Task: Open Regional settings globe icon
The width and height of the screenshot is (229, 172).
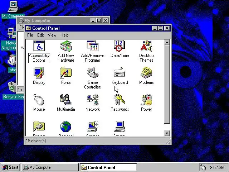Action: point(66,126)
